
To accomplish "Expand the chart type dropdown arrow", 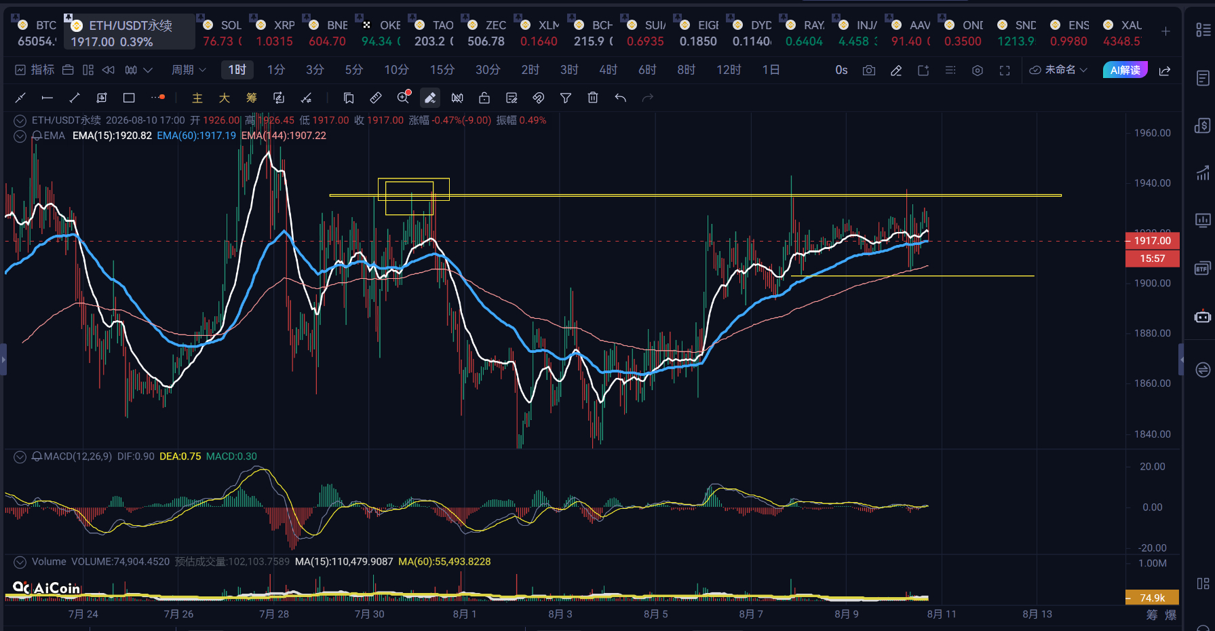I will (x=148, y=70).
